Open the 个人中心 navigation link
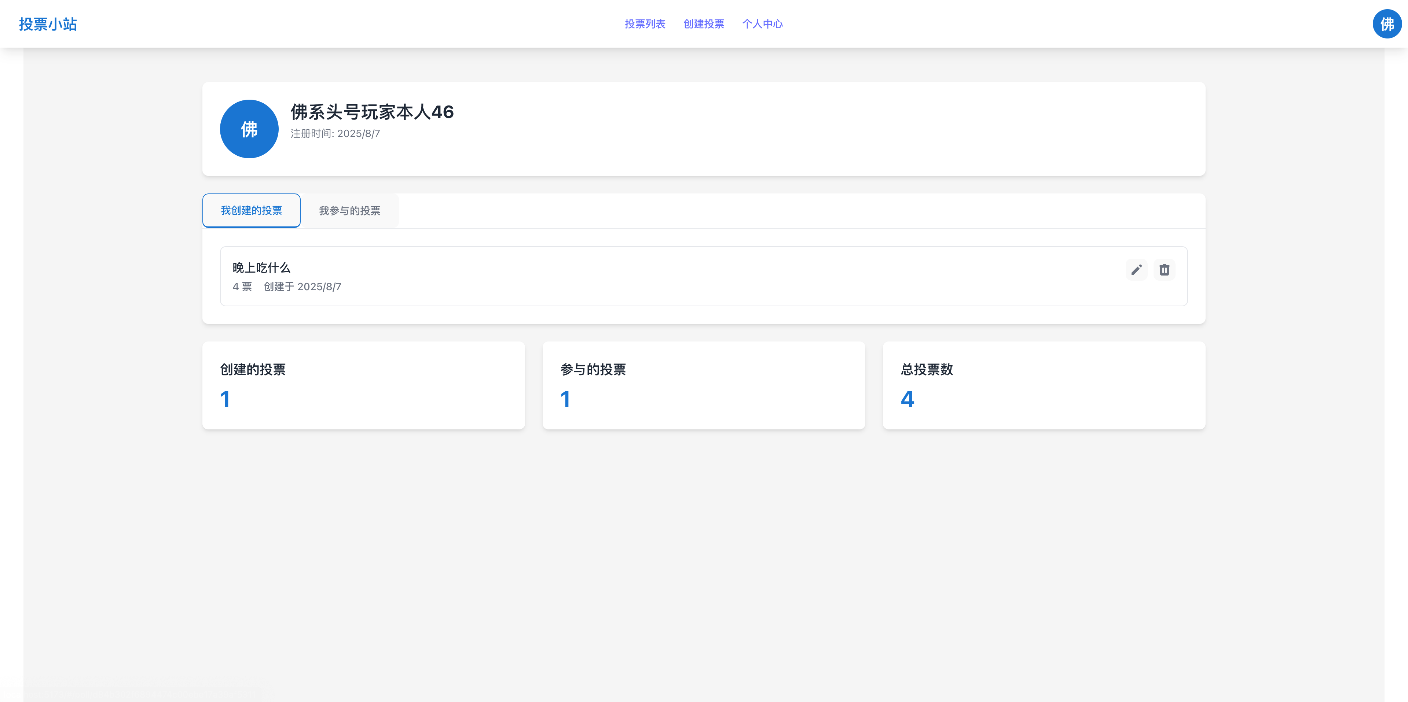This screenshot has height=702, width=1408. point(762,24)
